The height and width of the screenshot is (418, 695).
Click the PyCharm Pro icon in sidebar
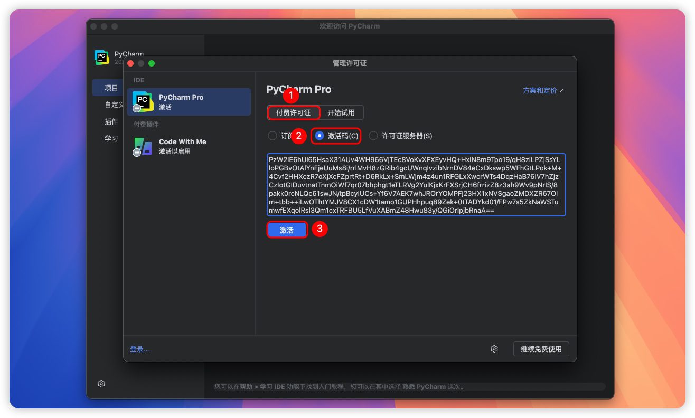143,101
